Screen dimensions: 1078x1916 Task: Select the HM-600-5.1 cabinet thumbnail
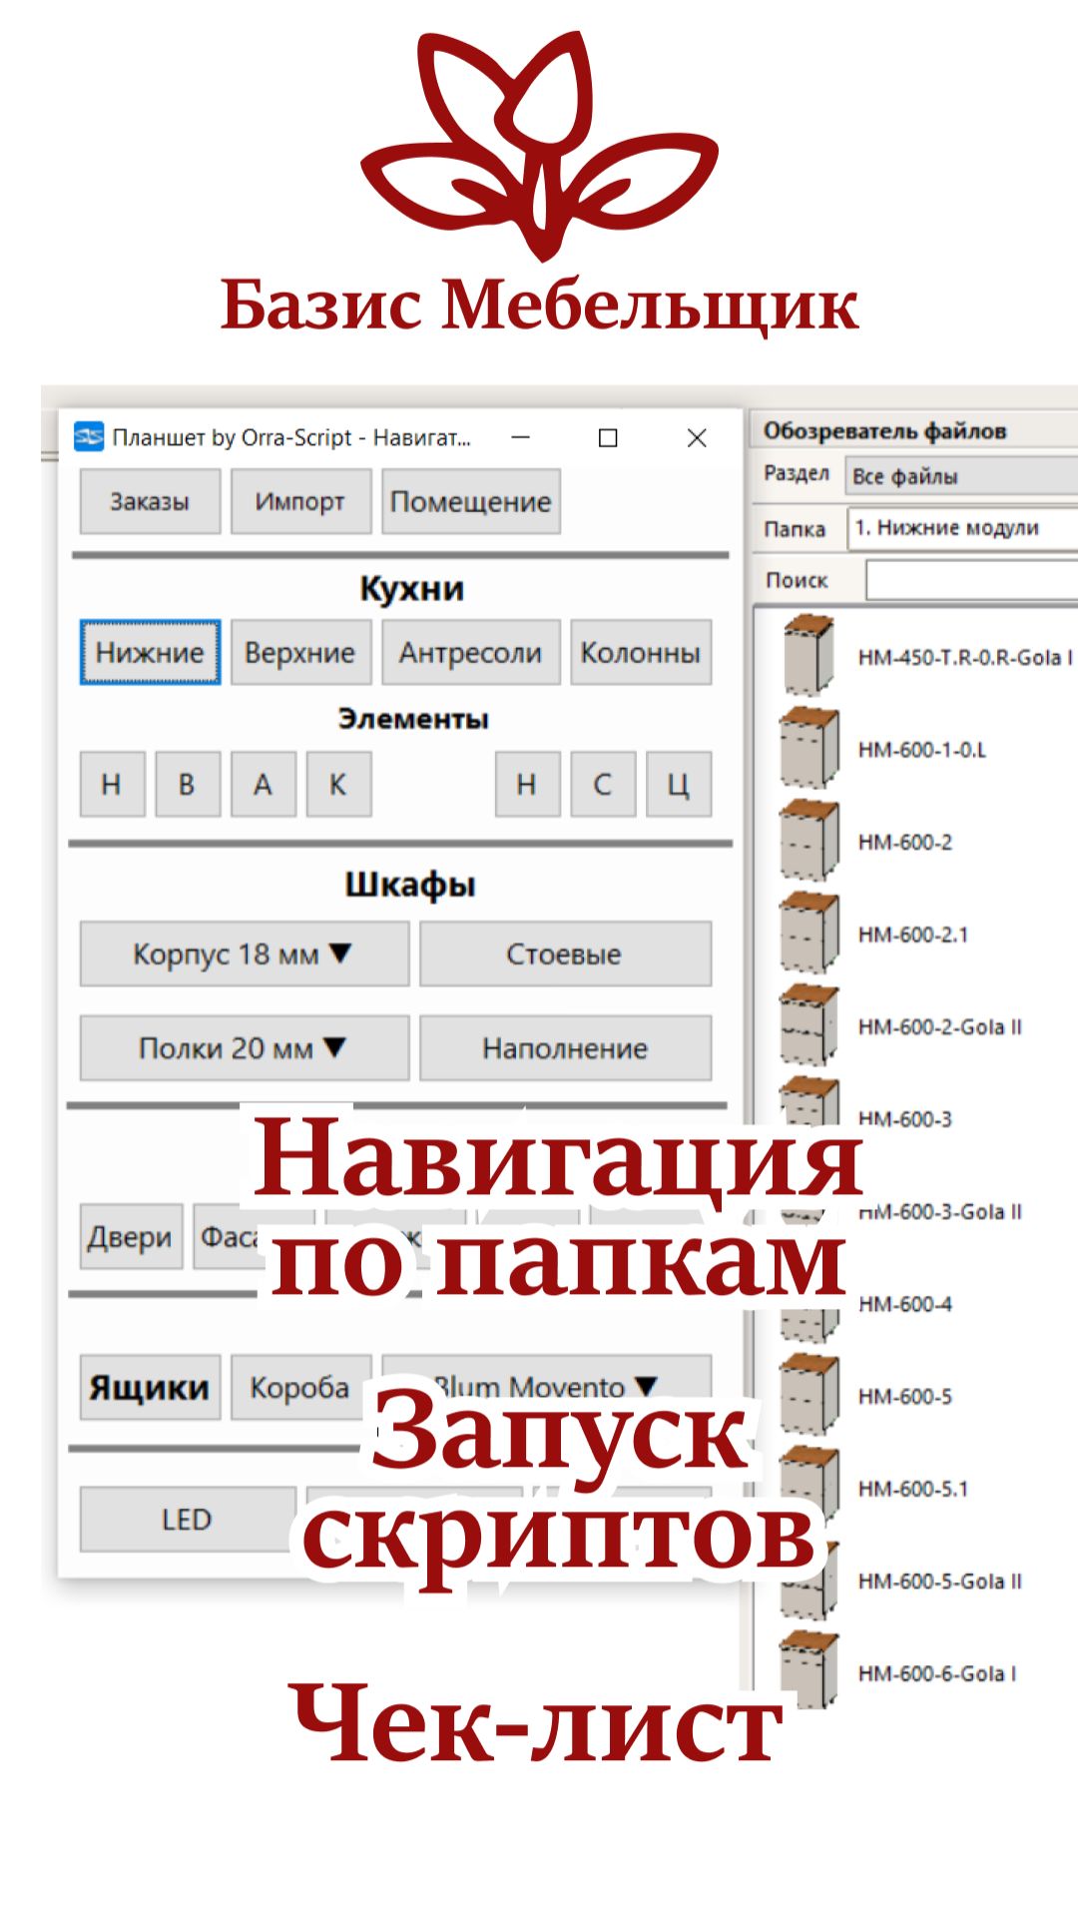click(x=808, y=1487)
